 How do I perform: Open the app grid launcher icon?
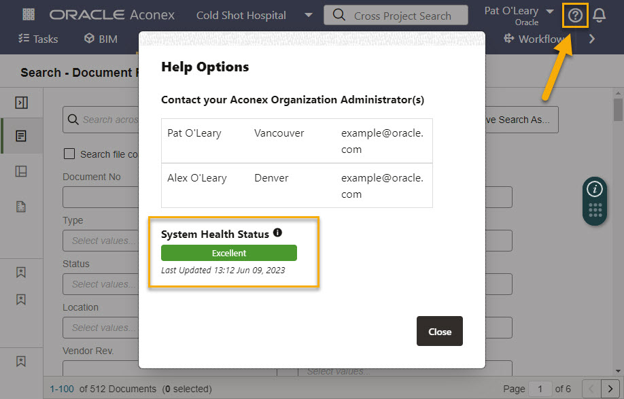(x=29, y=15)
